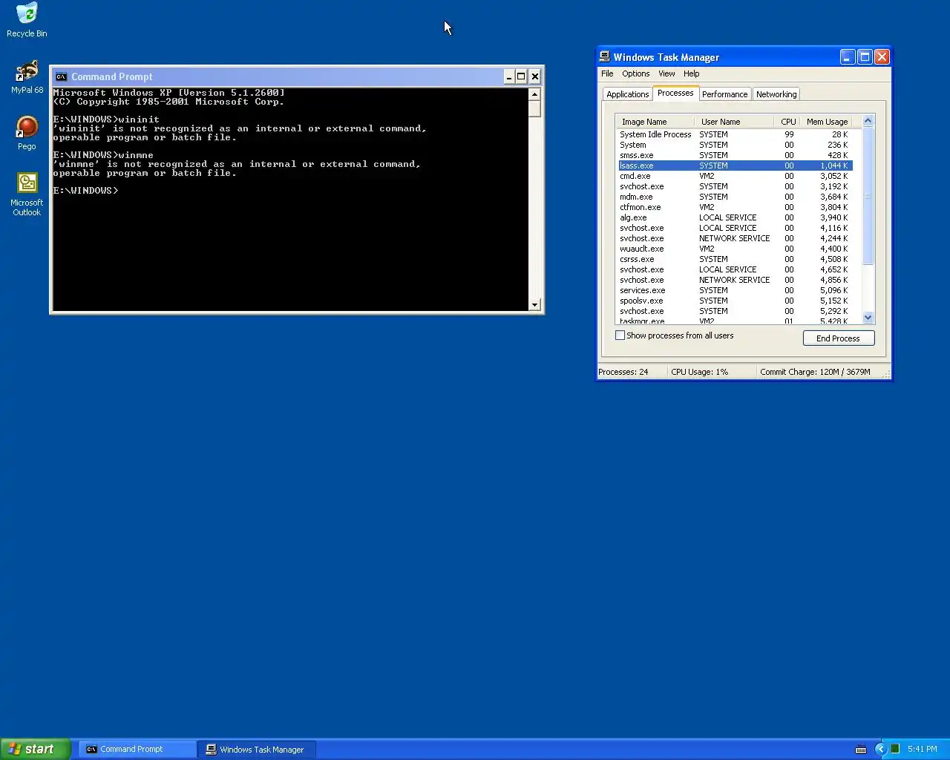Sort processes by the Mem Usage column
Viewport: 950px width, 760px height.
827,122
